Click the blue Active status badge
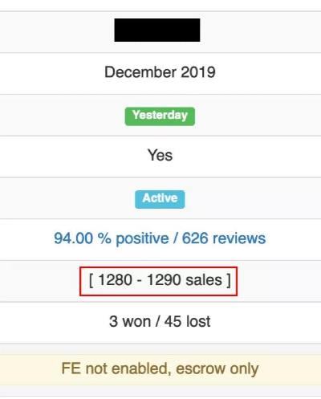Viewport: 321px width, 399px height. (160, 199)
